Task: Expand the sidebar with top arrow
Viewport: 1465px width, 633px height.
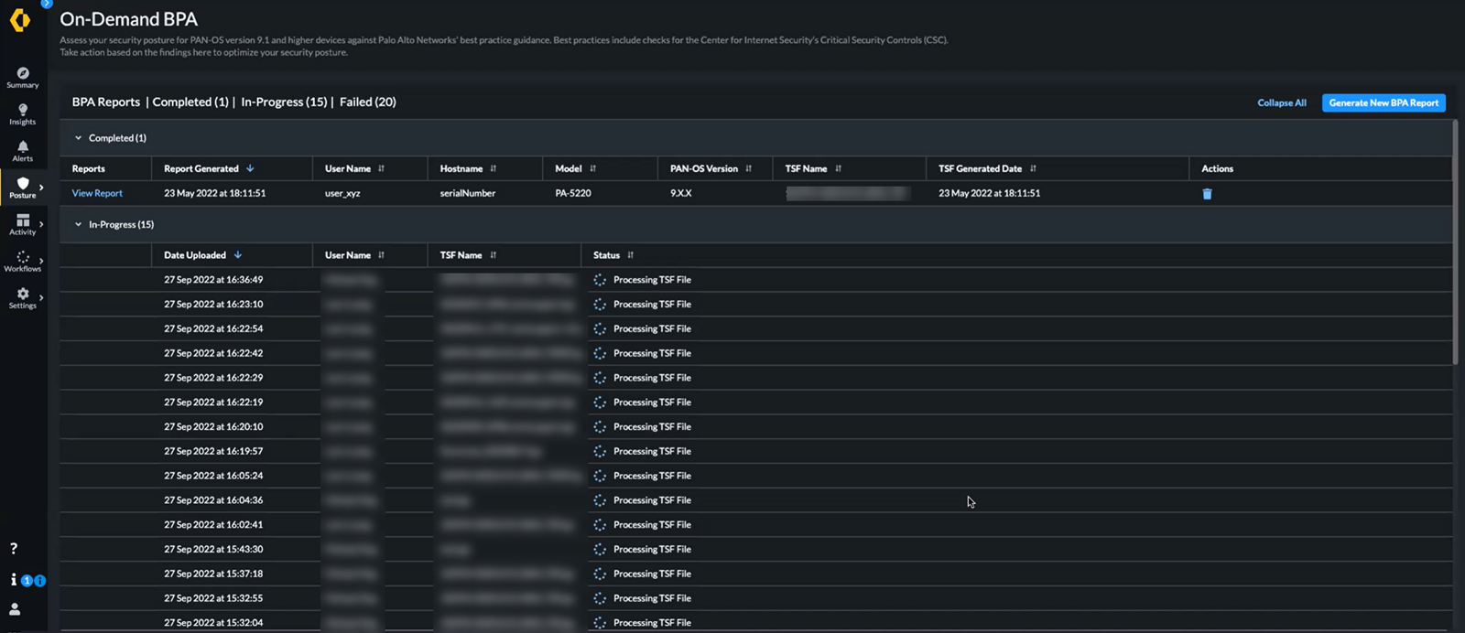Action: [46, 4]
